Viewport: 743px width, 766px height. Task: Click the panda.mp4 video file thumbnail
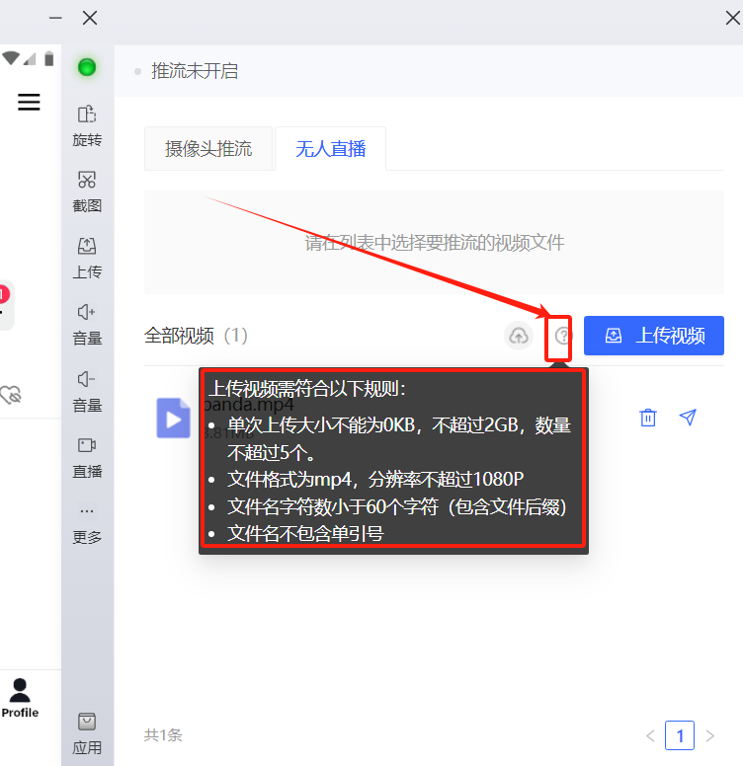(173, 419)
